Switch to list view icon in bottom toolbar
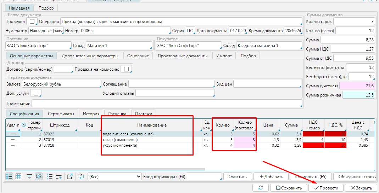 click(10, 176)
